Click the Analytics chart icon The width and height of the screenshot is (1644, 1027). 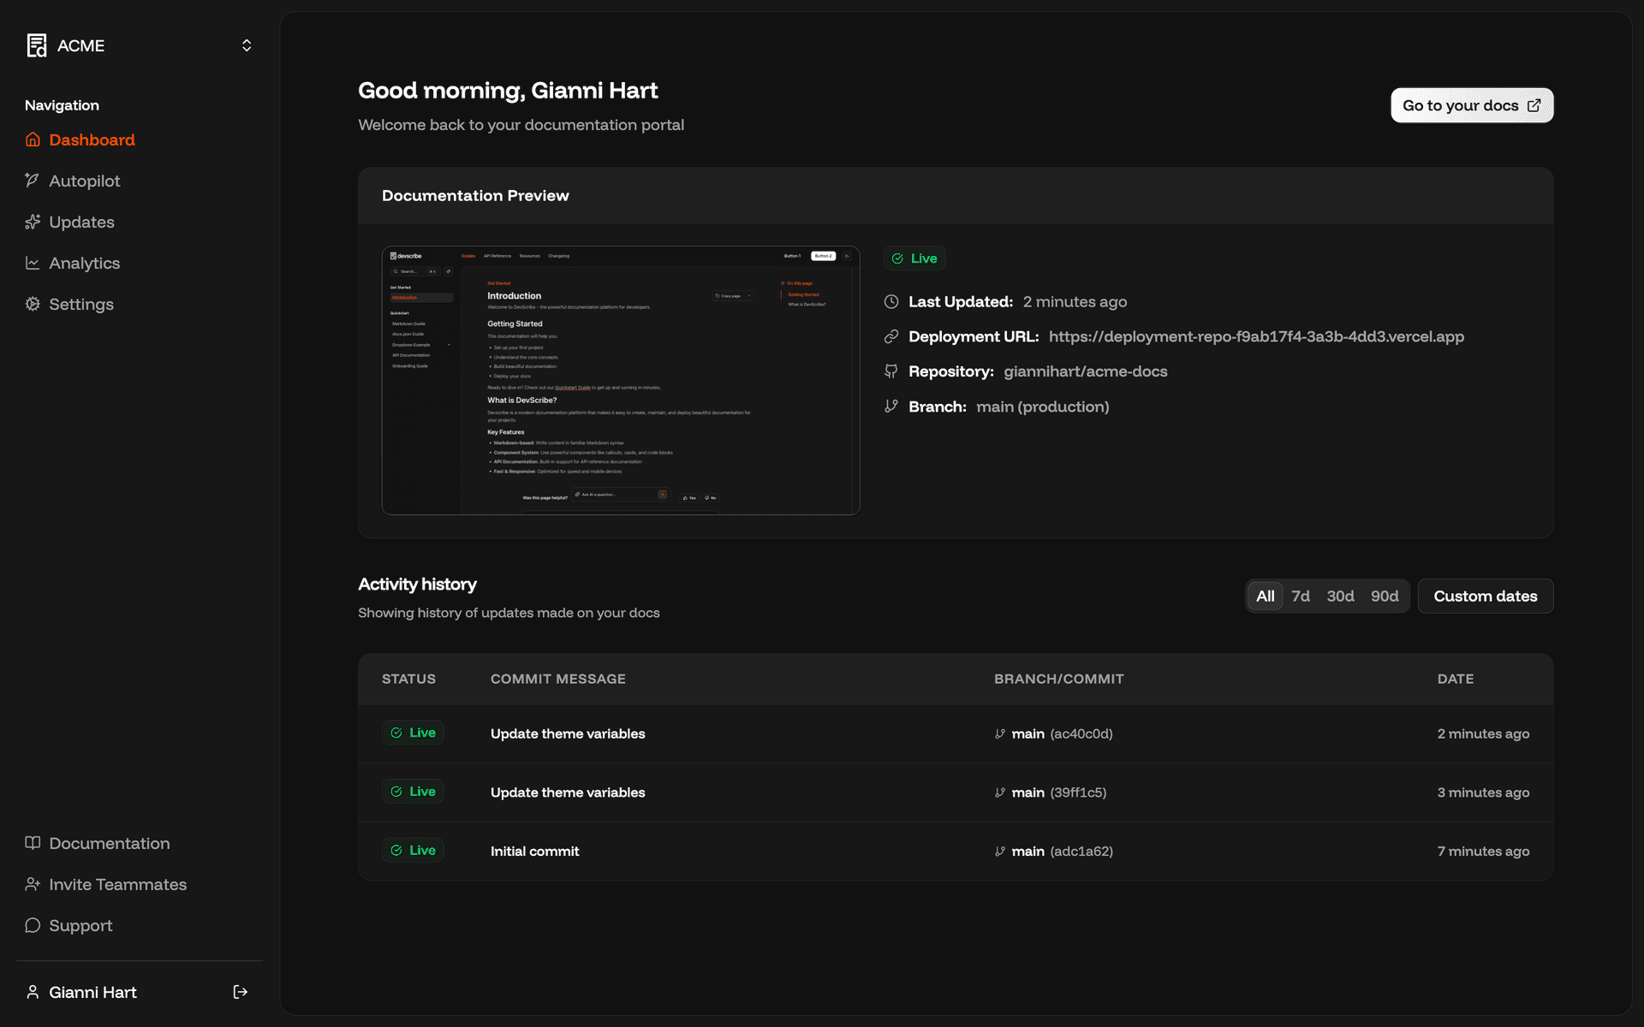coord(33,263)
